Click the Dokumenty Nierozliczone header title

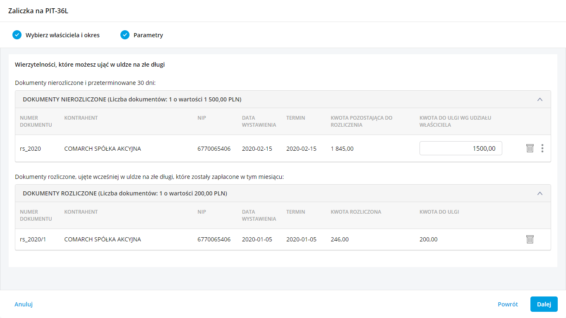click(x=132, y=99)
